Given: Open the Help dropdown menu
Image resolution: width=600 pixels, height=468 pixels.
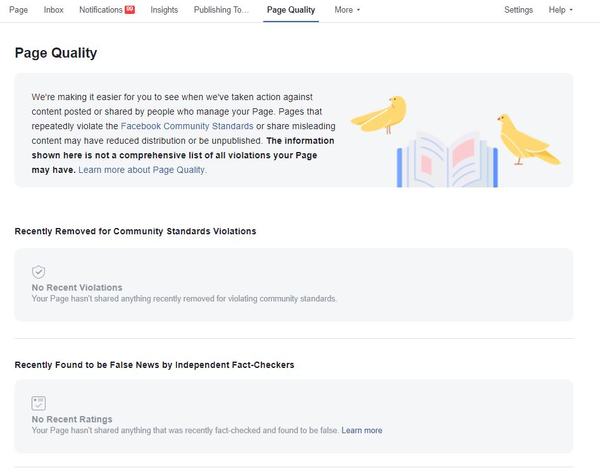Looking at the screenshot, I should coord(561,10).
